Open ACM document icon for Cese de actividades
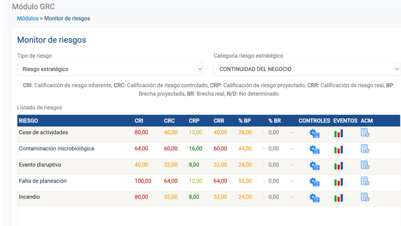This screenshot has width=401, height=226. tap(365, 132)
